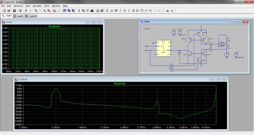Click the Tile Windows toolbar icon
Screen dimensions: 254x135
click(x=65, y=11)
